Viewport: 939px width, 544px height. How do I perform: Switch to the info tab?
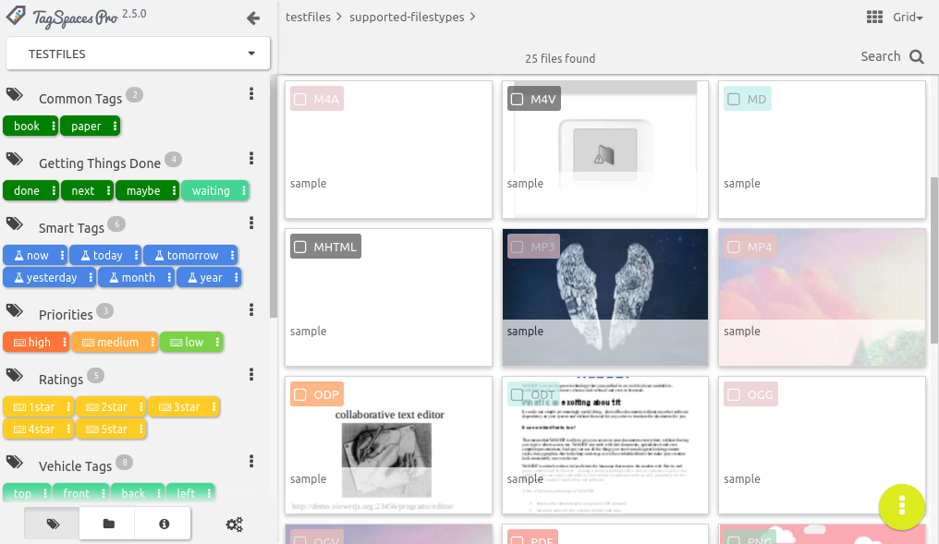tap(164, 524)
